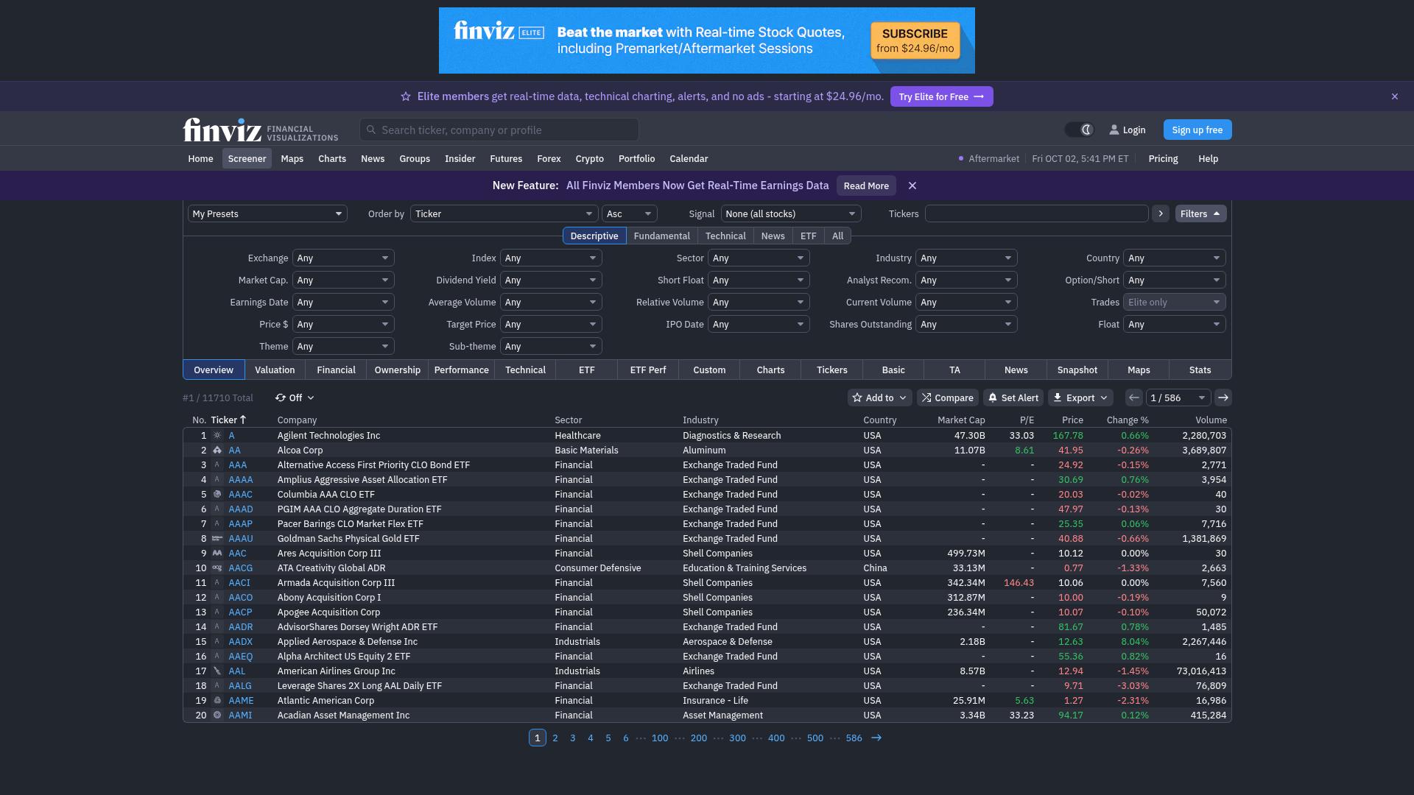1414x795 pixels.
Task: Open the Maps menu in navigation
Action: pyautogui.click(x=292, y=158)
